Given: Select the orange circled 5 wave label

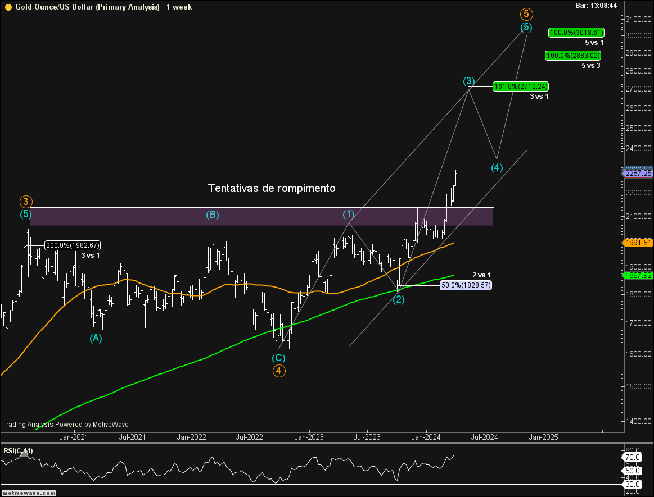Looking at the screenshot, I should click(526, 14).
